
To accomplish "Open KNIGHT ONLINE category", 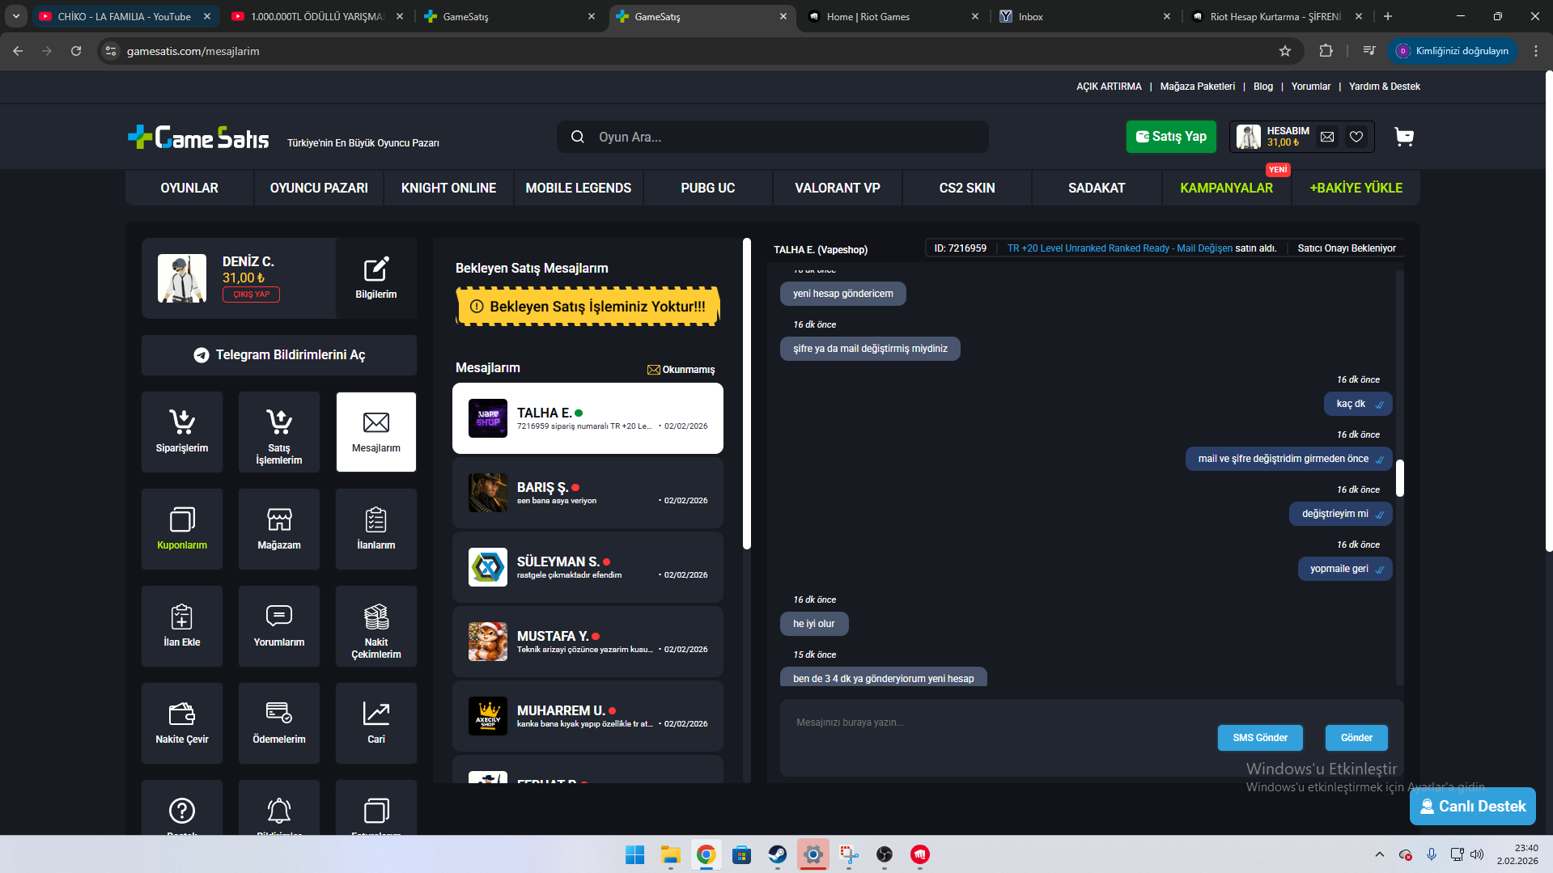I will 448,188.
